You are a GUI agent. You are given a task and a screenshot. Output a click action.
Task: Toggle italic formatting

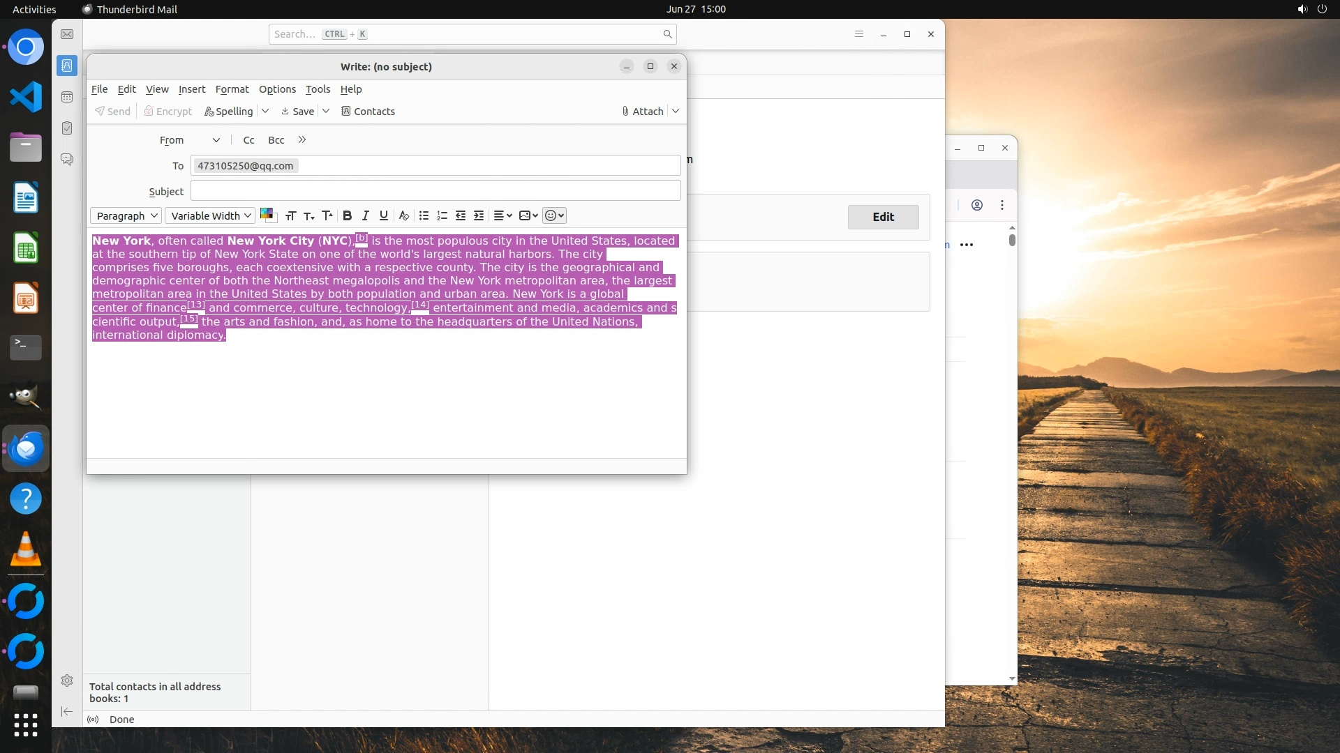tap(365, 215)
